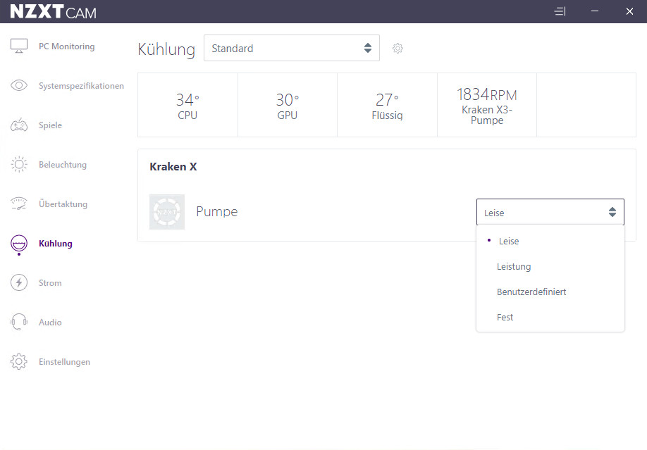
Task: Click the Systemspezifikationen eye icon
Action: pos(19,85)
